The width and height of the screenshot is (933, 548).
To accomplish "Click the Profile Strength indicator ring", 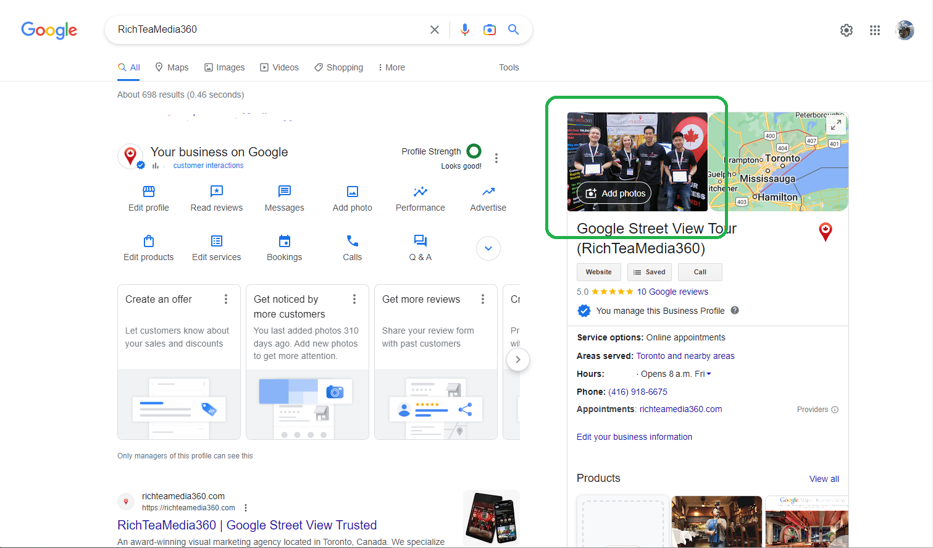I will point(474,151).
